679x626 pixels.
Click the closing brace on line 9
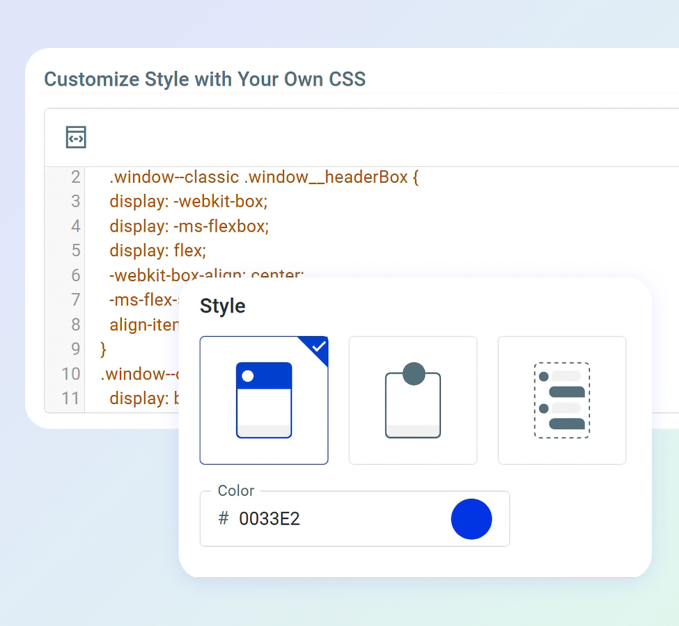[x=102, y=349]
